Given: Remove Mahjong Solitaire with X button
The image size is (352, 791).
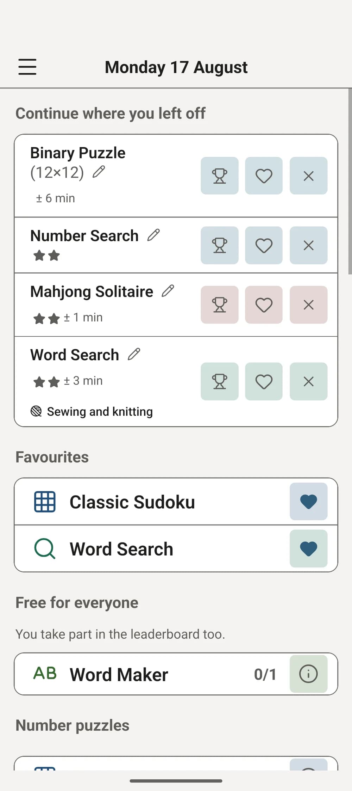Looking at the screenshot, I should pyautogui.click(x=309, y=305).
